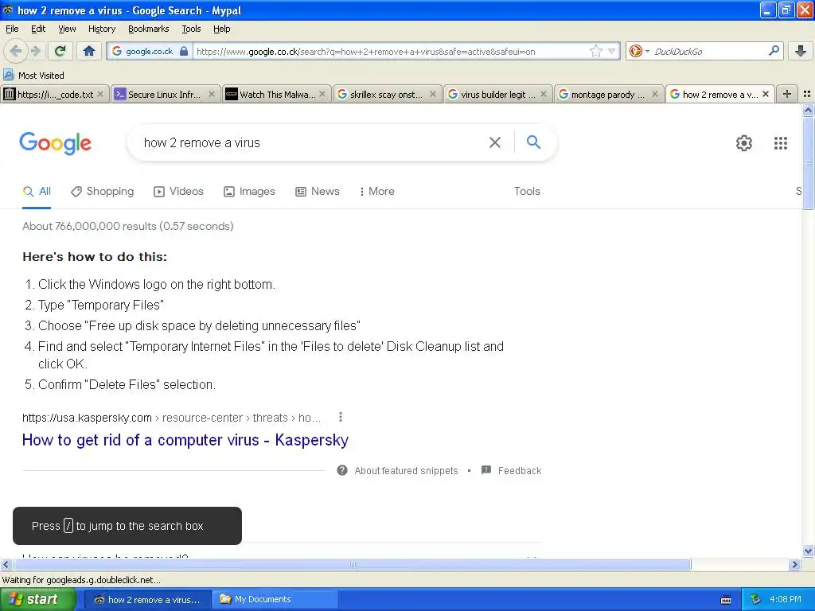Switch to the https://i..._code.txt tab

(55, 94)
